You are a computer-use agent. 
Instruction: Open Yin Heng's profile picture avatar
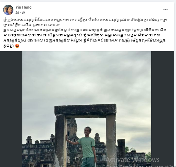point(8,10)
